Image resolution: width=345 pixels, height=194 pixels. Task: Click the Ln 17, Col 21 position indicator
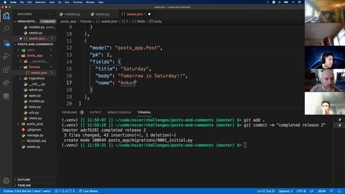point(266,191)
